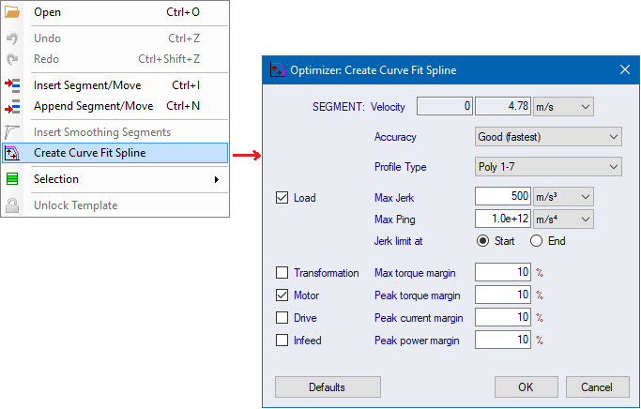Click the Append Segment/Move icon
The image size is (641, 409).
tap(12, 106)
